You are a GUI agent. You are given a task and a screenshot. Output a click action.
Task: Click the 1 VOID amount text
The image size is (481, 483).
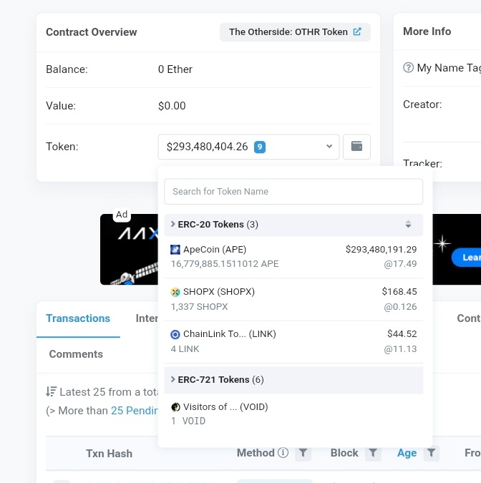tap(188, 421)
